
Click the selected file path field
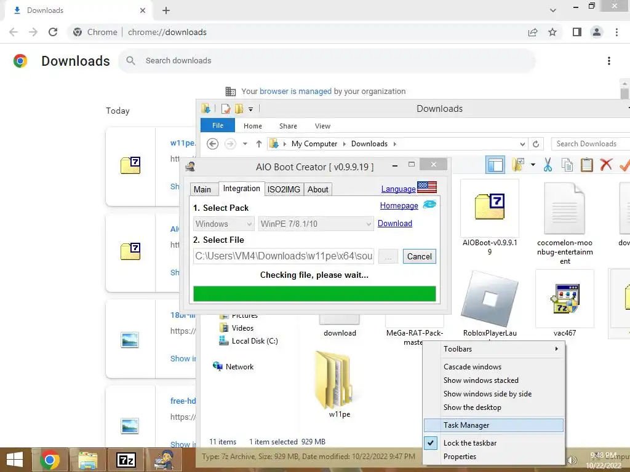coord(284,256)
